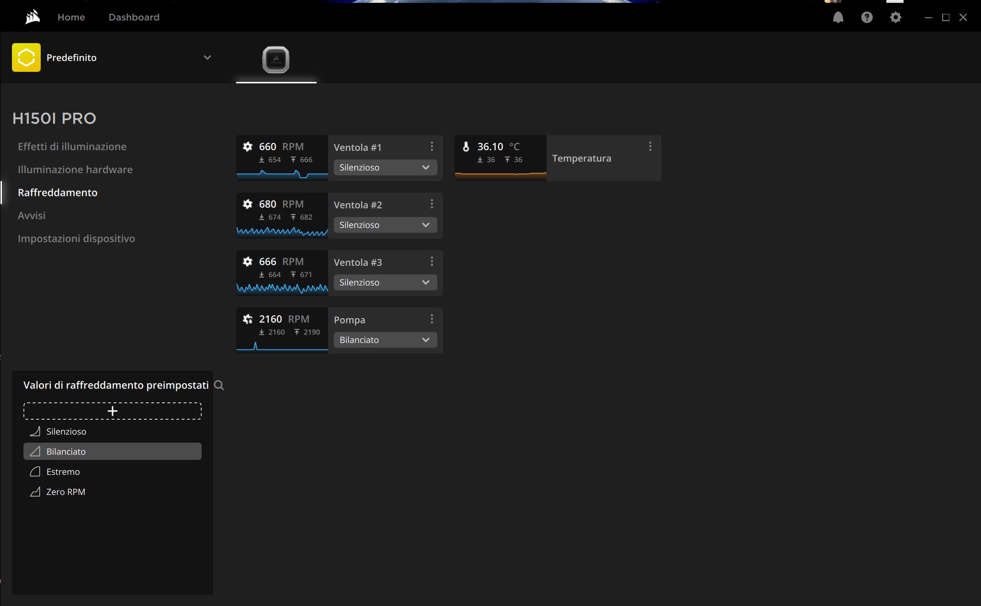Click the Bilanciato preset curve icon
The image size is (981, 606).
coord(35,452)
